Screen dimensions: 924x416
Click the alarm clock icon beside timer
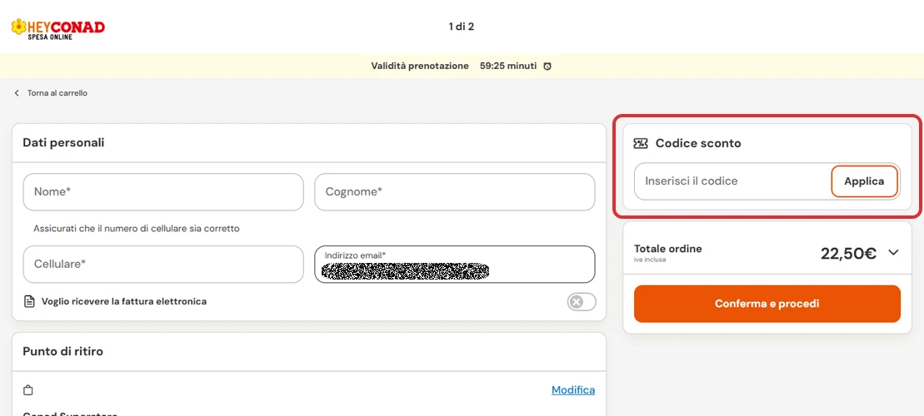click(x=547, y=66)
